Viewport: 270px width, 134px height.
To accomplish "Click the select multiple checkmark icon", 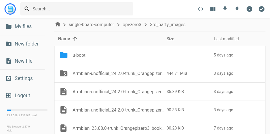I will point(262,9).
